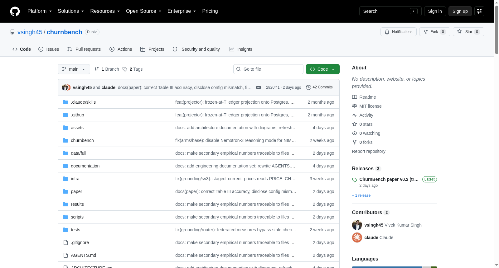Click the folder icon beside assets
Screen dimensions: 499x268
click(x=65, y=128)
